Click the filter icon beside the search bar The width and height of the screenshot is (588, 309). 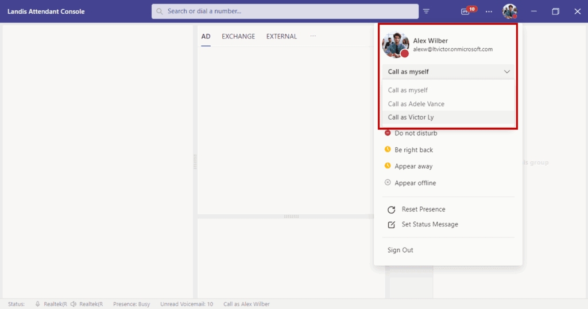[426, 11]
